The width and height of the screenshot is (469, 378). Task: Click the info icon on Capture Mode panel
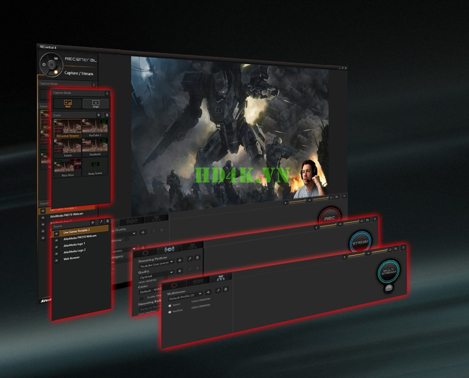click(107, 93)
